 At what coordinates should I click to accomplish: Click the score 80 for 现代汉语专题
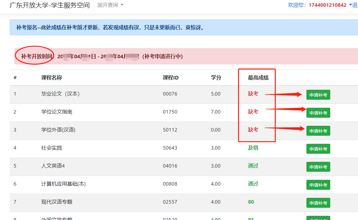(x=251, y=202)
